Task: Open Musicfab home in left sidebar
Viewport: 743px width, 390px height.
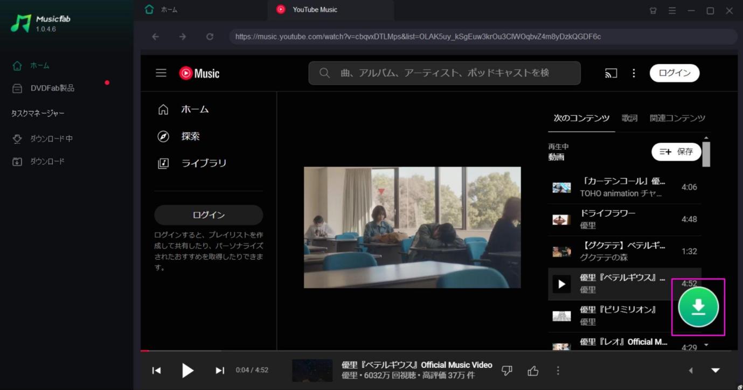Action: pos(32,65)
